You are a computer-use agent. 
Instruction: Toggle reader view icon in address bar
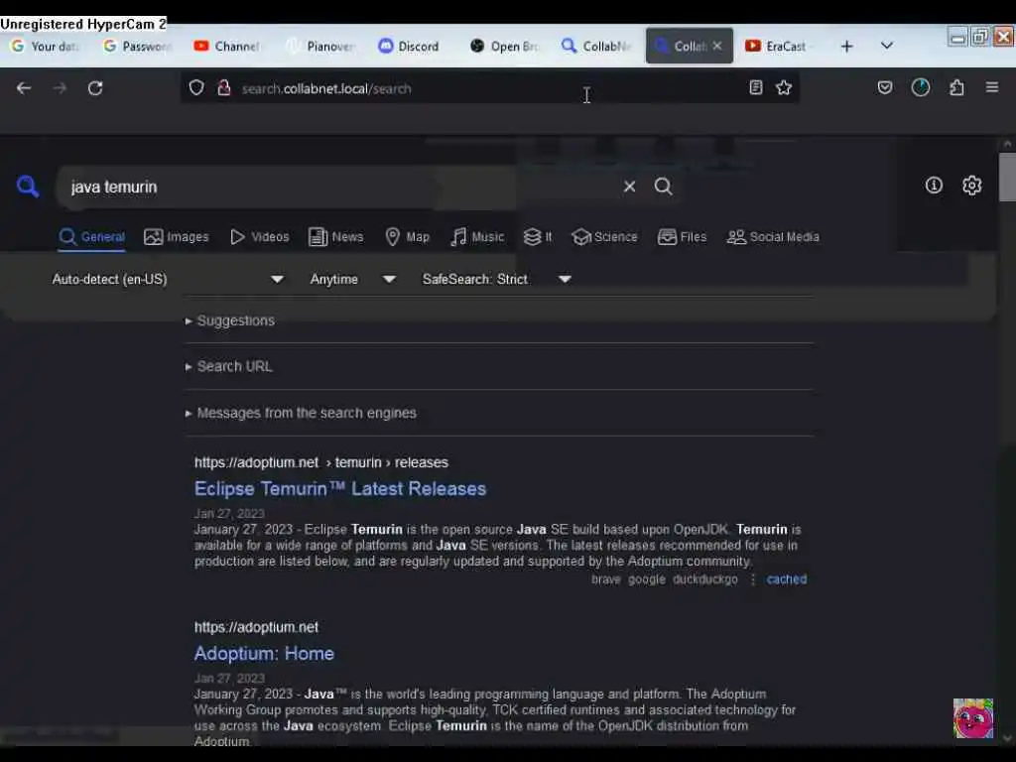coord(755,87)
